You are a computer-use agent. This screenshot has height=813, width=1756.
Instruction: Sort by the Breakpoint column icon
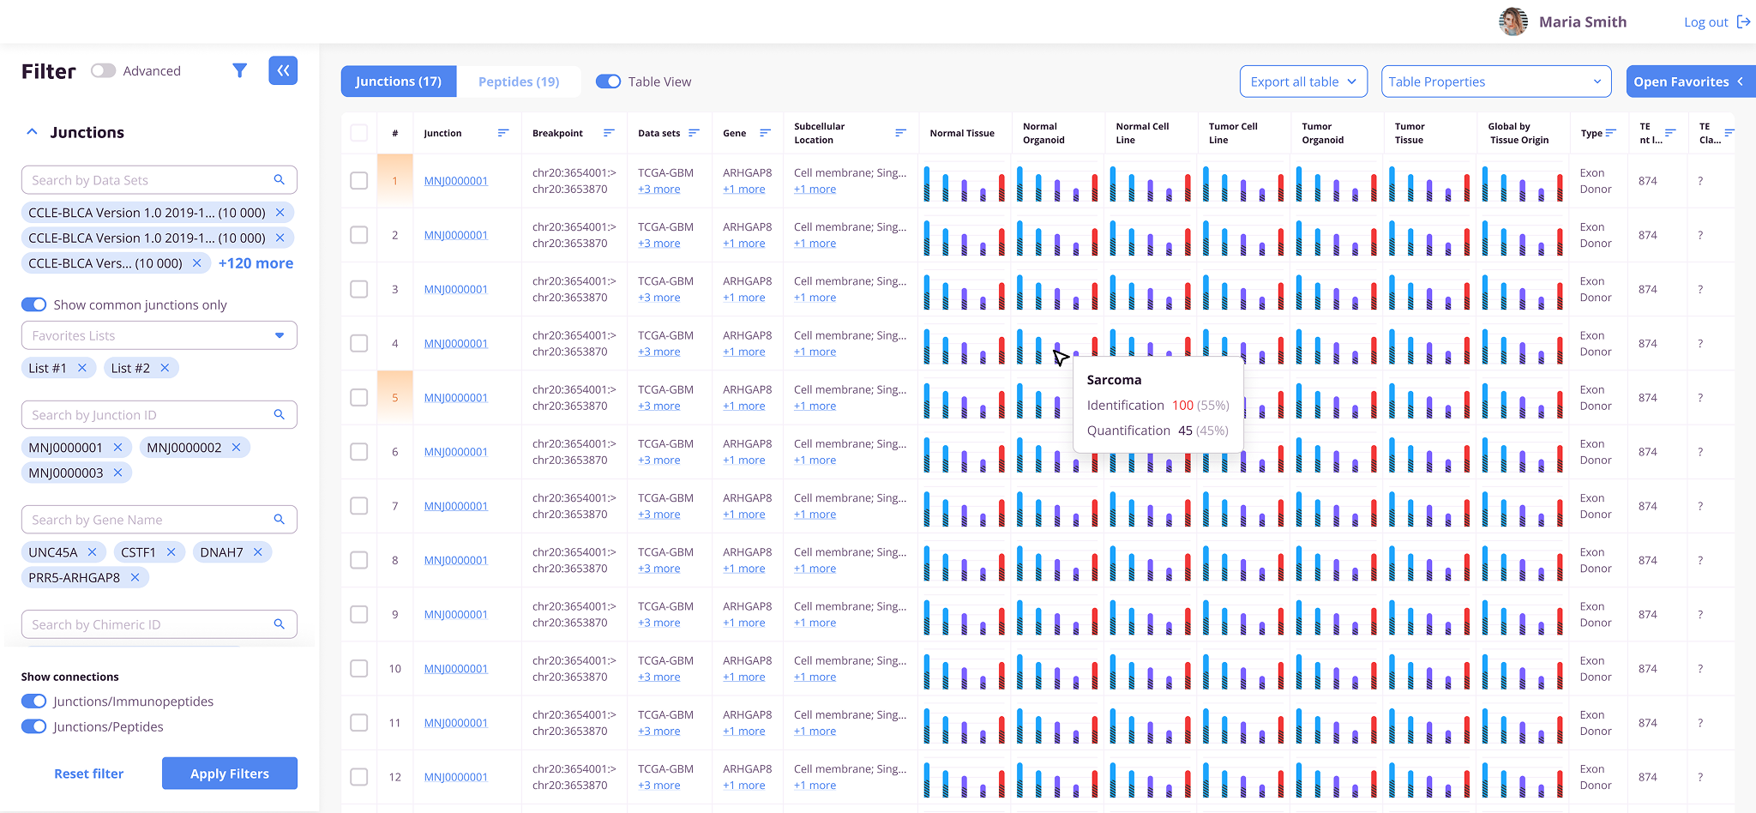pyautogui.click(x=609, y=133)
